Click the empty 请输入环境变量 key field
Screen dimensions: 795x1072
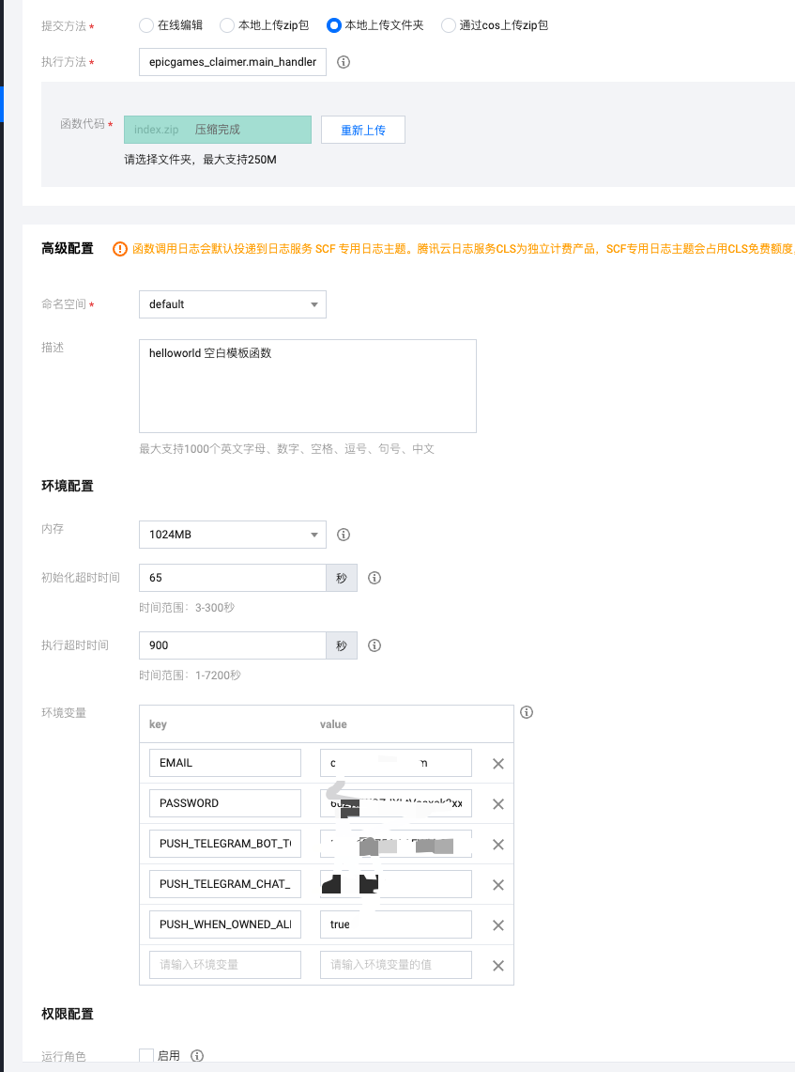[225, 965]
